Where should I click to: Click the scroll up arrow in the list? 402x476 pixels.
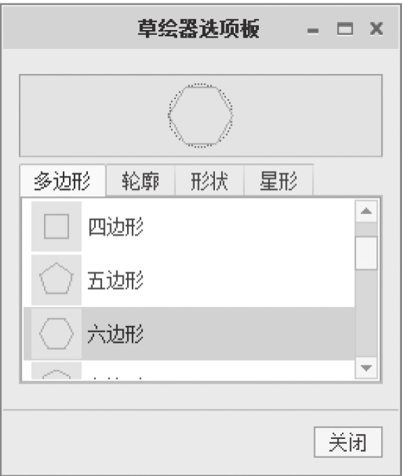coord(366,211)
